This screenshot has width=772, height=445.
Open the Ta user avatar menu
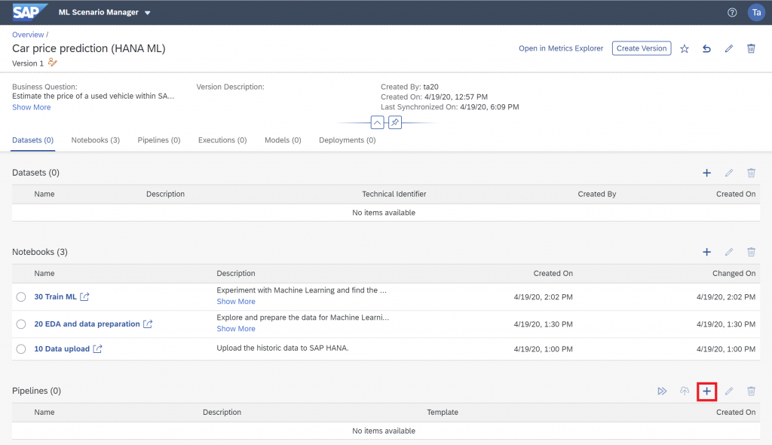click(756, 12)
